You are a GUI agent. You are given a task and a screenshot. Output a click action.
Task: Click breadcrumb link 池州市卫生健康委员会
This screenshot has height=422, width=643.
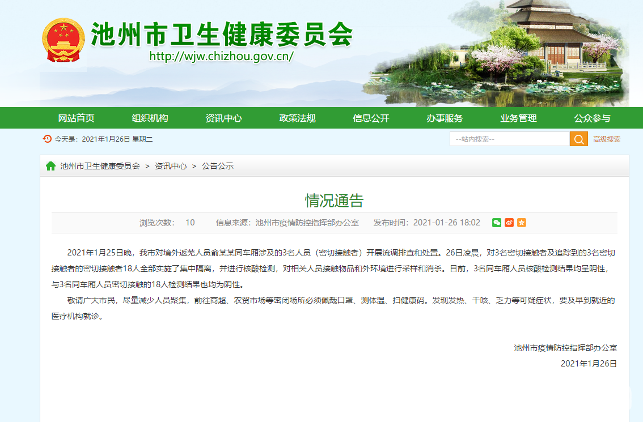coord(100,166)
